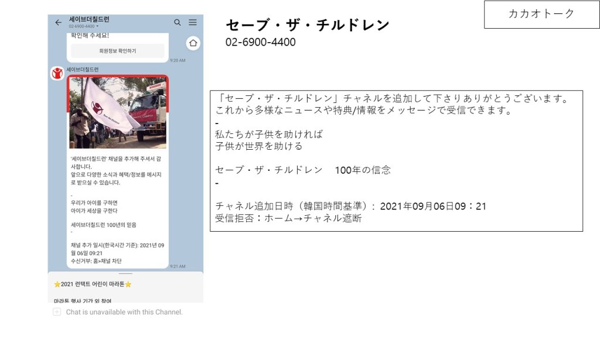Click the カカオトーク label box
This screenshot has width=600, height=337.
point(541,14)
